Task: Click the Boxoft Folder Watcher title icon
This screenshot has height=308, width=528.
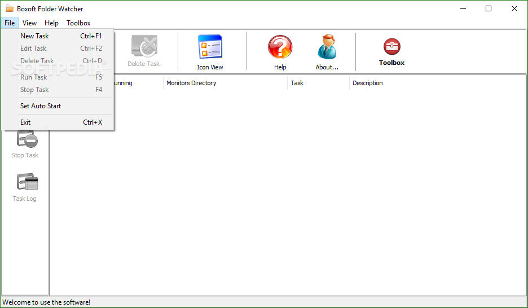Action: coord(10,8)
